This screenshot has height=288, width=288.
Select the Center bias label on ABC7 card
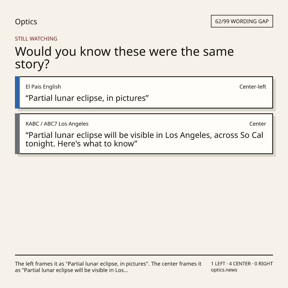pos(258,124)
